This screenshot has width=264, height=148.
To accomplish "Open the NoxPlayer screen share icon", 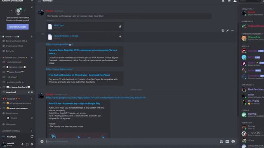I will coord(32,136).
